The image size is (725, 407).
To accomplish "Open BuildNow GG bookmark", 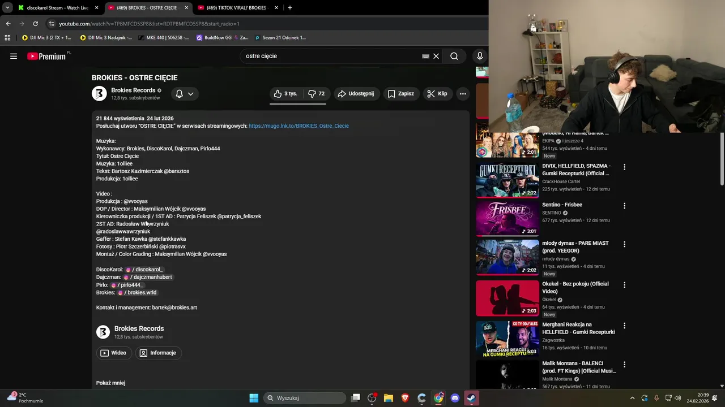I will (x=222, y=38).
